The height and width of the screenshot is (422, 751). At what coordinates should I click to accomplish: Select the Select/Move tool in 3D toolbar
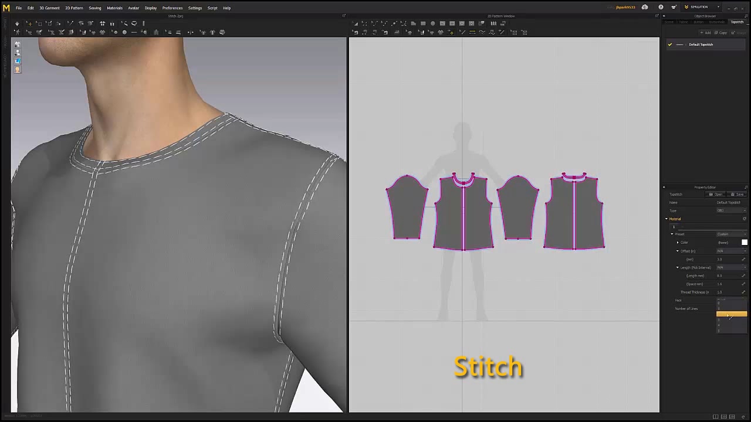29,23
